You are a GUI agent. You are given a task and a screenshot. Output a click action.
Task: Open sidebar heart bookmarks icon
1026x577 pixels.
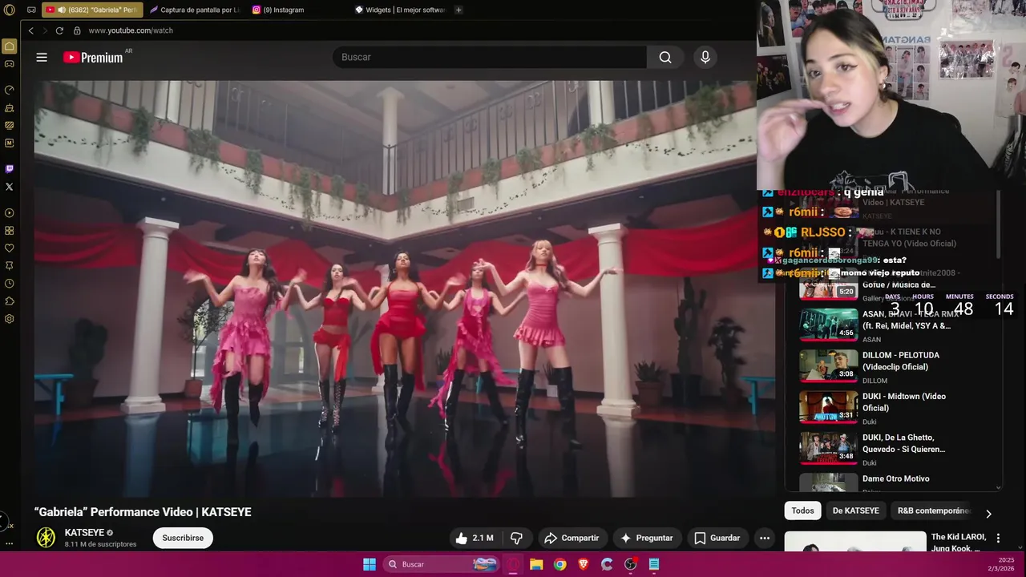[x=10, y=248]
